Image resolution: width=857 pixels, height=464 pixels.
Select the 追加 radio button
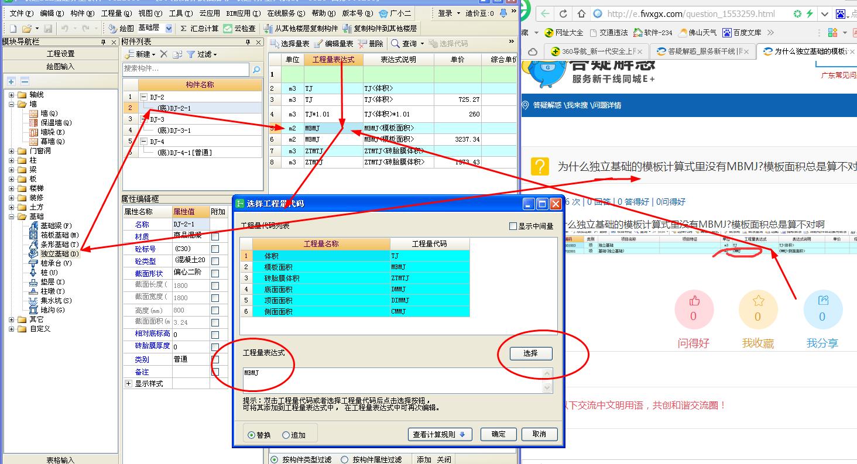(x=286, y=435)
